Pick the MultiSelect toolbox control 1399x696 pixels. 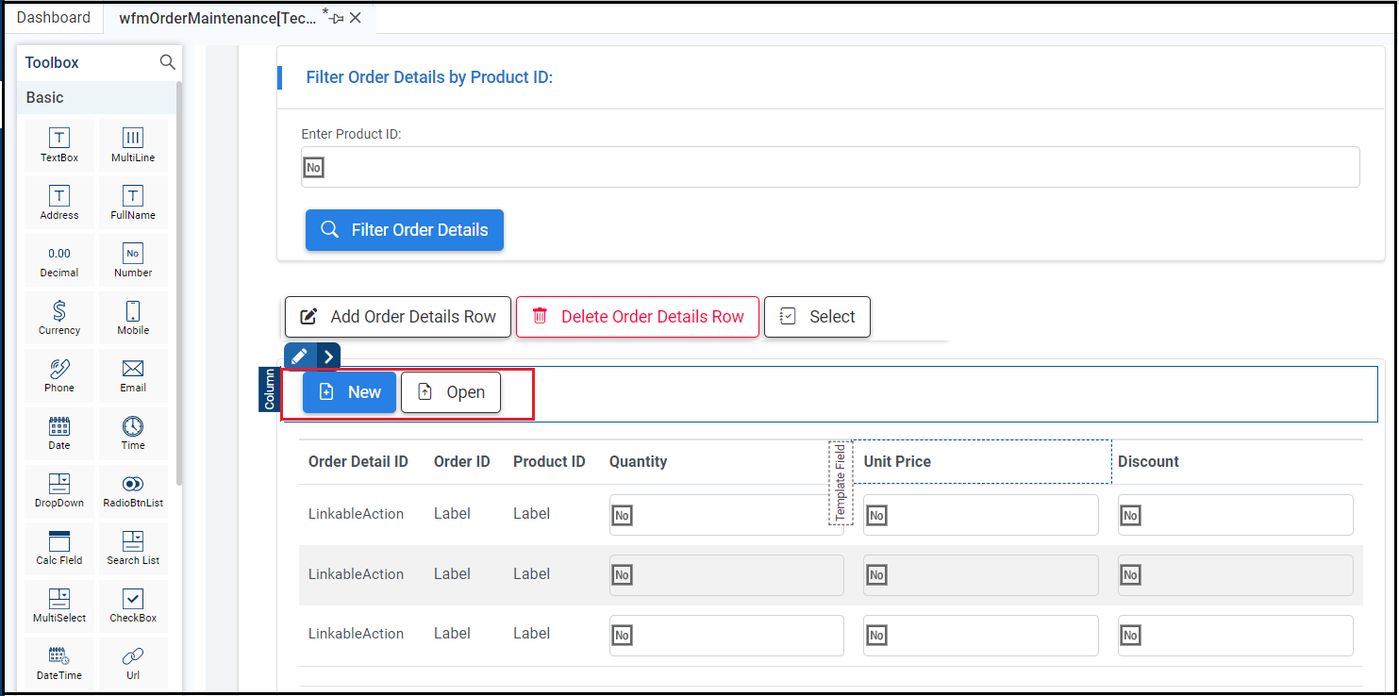click(x=58, y=605)
